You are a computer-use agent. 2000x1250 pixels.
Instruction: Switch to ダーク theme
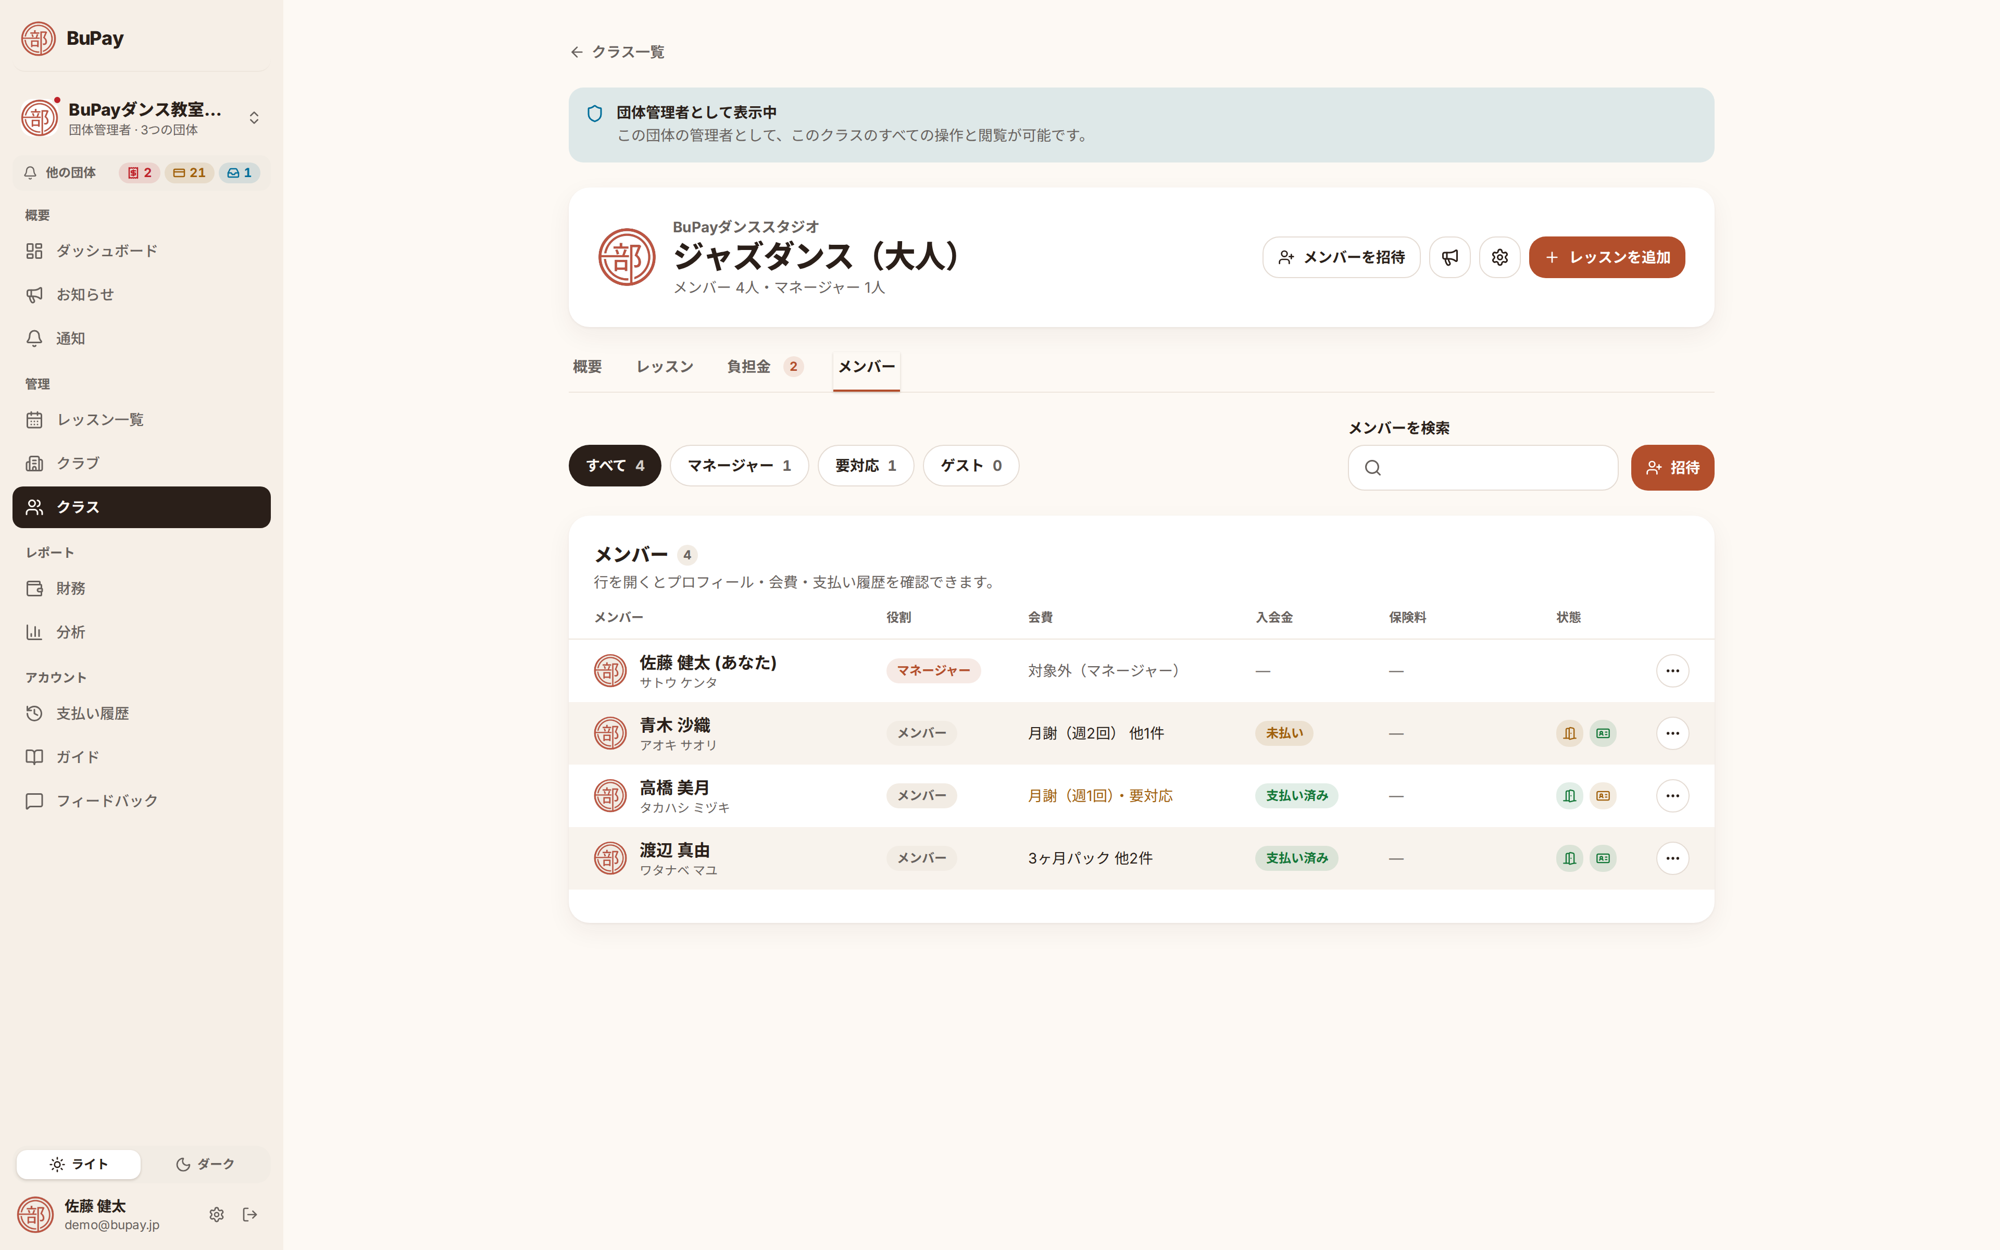point(205,1164)
